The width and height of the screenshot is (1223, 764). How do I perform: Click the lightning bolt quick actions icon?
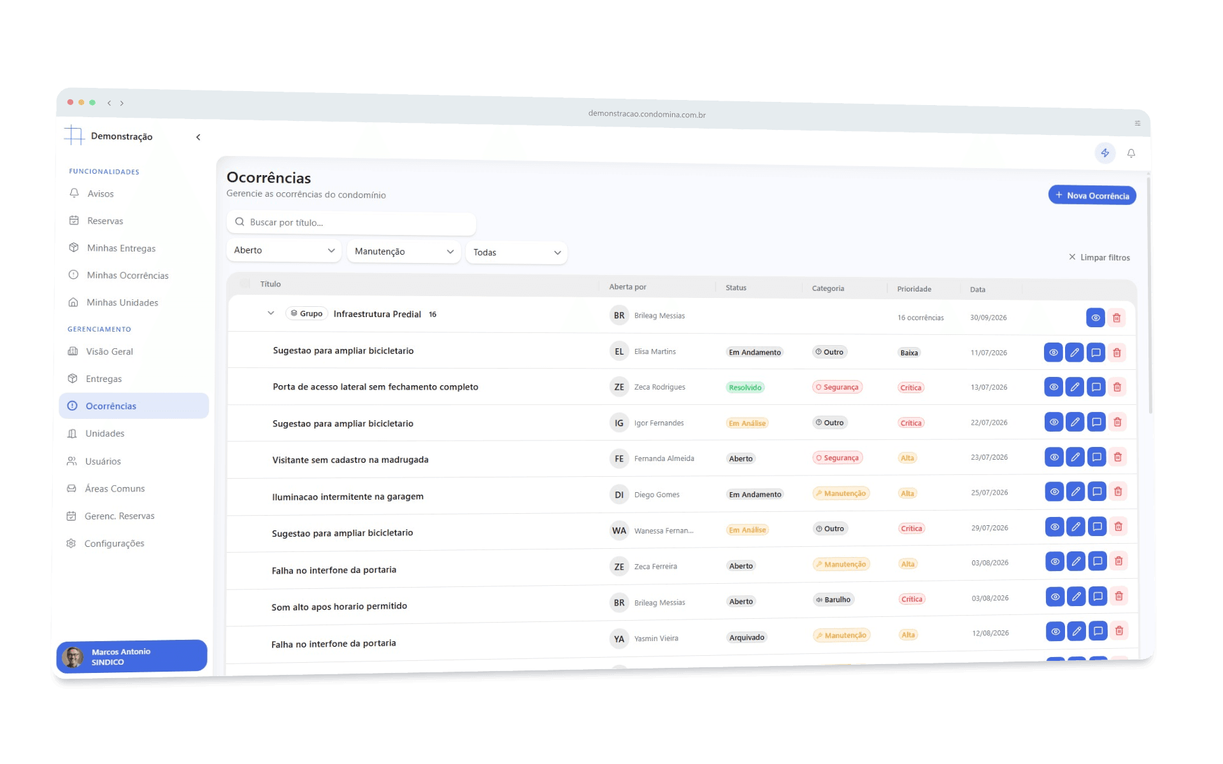click(x=1105, y=153)
